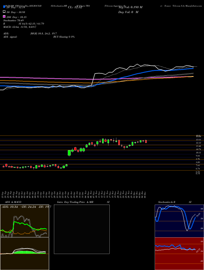Click the last red candlestick on price chart
The width and height of the screenshot is (204, 270).
[x=146, y=142]
